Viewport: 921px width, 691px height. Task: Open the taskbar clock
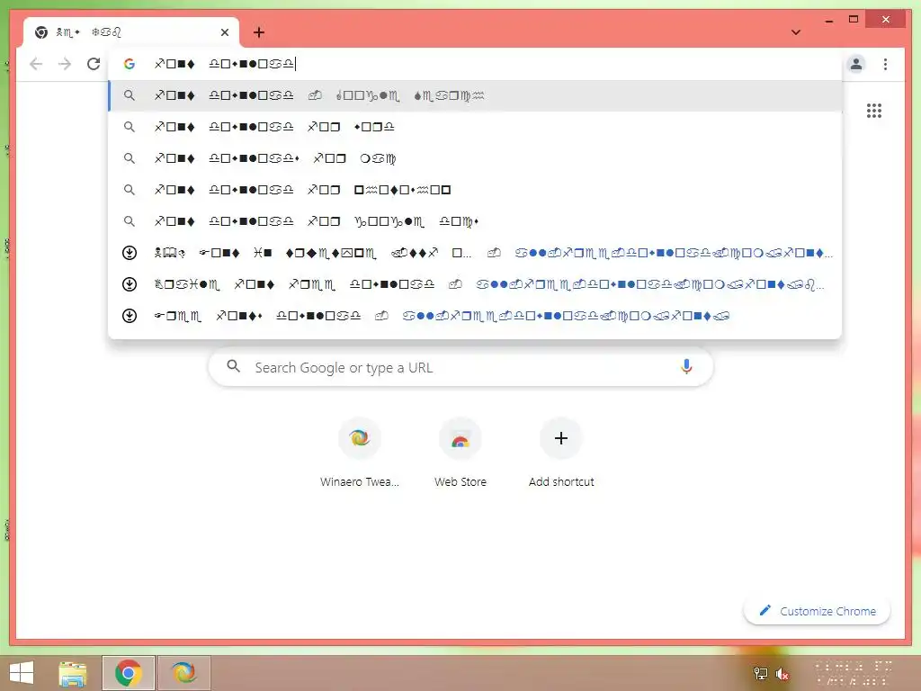point(854,674)
